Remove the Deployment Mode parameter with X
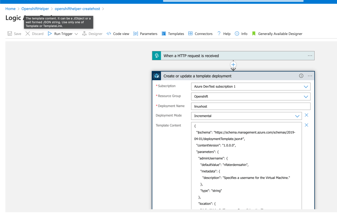This screenshot has width=337, height=216. tap(306, 115)
